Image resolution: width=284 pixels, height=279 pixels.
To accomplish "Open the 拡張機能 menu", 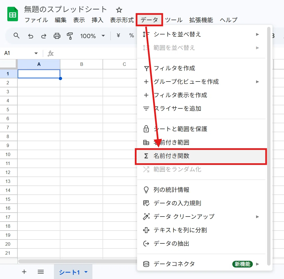I will pos(201,20).
